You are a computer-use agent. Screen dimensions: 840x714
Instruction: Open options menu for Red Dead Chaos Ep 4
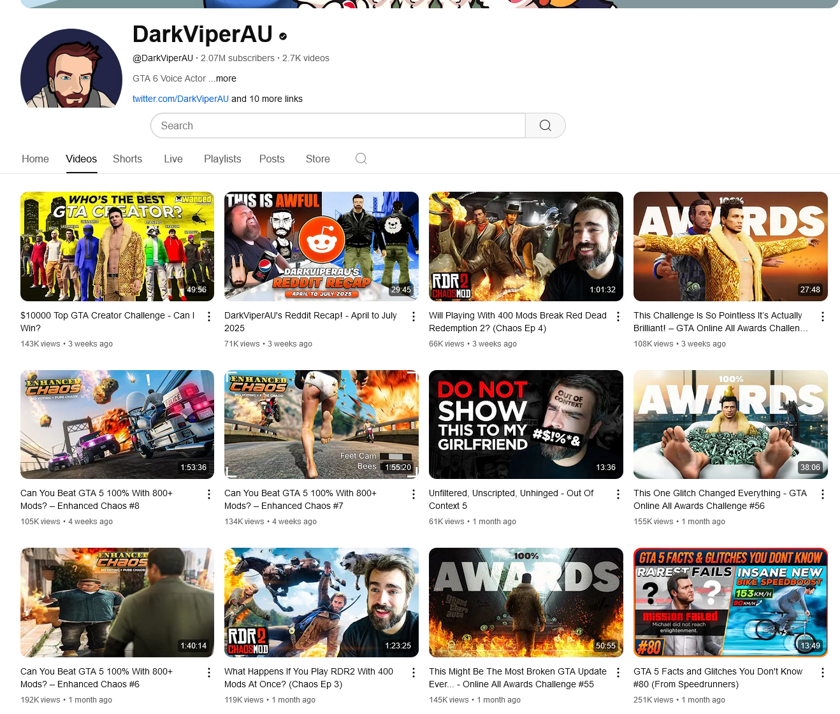click(x=618, y=317)
